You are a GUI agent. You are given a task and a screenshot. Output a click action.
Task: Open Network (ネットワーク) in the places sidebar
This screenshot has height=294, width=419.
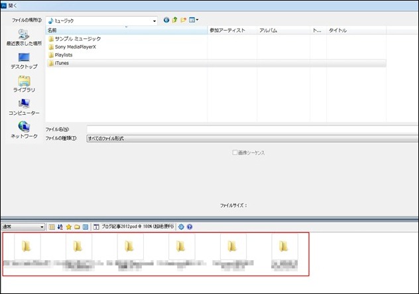tap(25, 129)
